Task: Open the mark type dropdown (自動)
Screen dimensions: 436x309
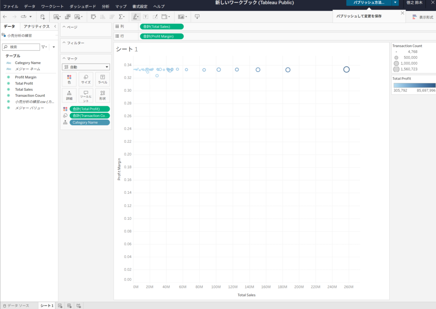Action: click(x=86, y=67)
